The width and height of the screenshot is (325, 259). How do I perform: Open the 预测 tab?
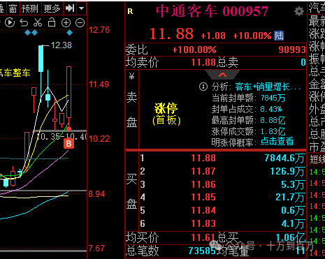[x=30, y=8]
